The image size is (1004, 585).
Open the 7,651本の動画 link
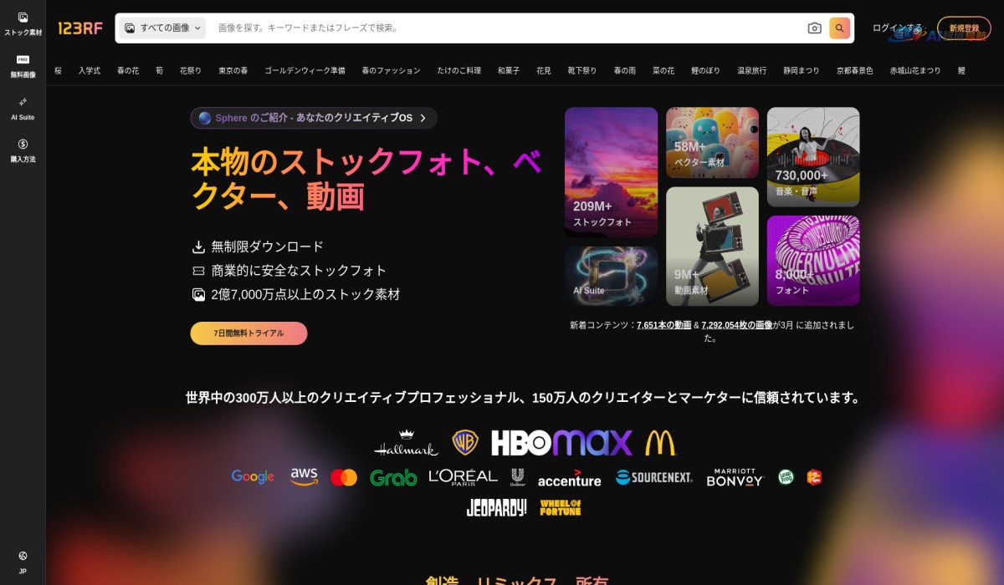[x=664, y=326]
